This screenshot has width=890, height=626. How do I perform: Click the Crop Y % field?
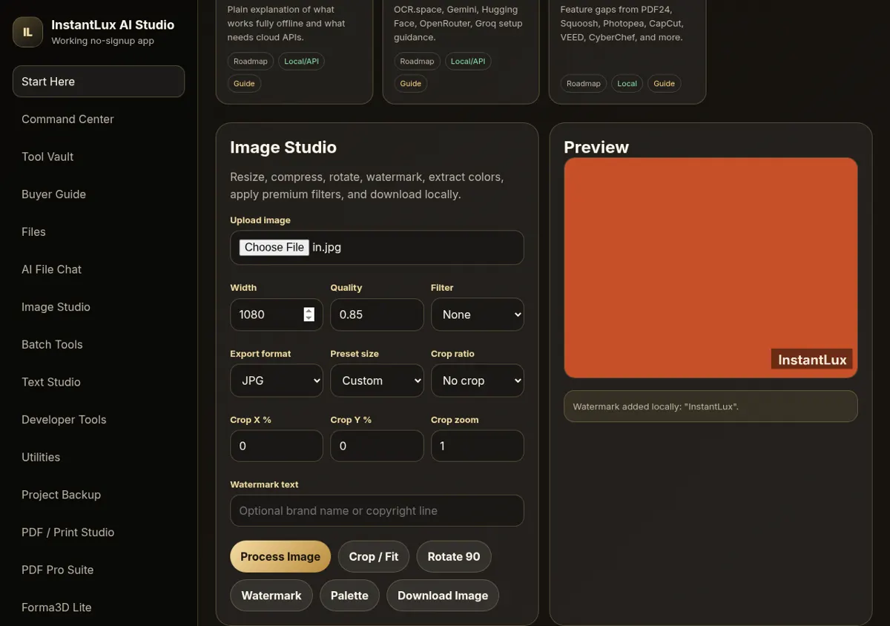pos(377,446)
